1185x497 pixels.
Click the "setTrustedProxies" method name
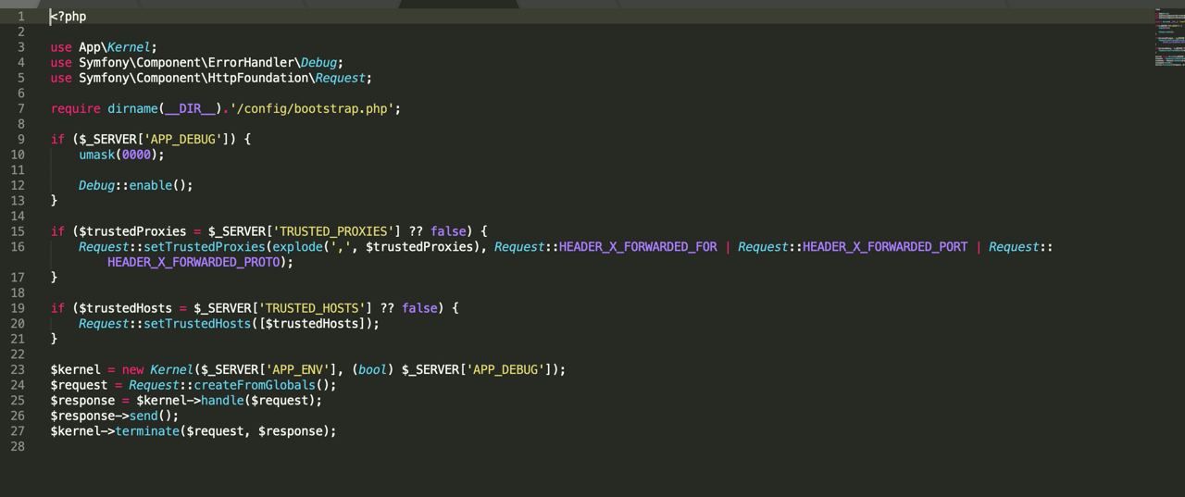(x=204, y=246)
